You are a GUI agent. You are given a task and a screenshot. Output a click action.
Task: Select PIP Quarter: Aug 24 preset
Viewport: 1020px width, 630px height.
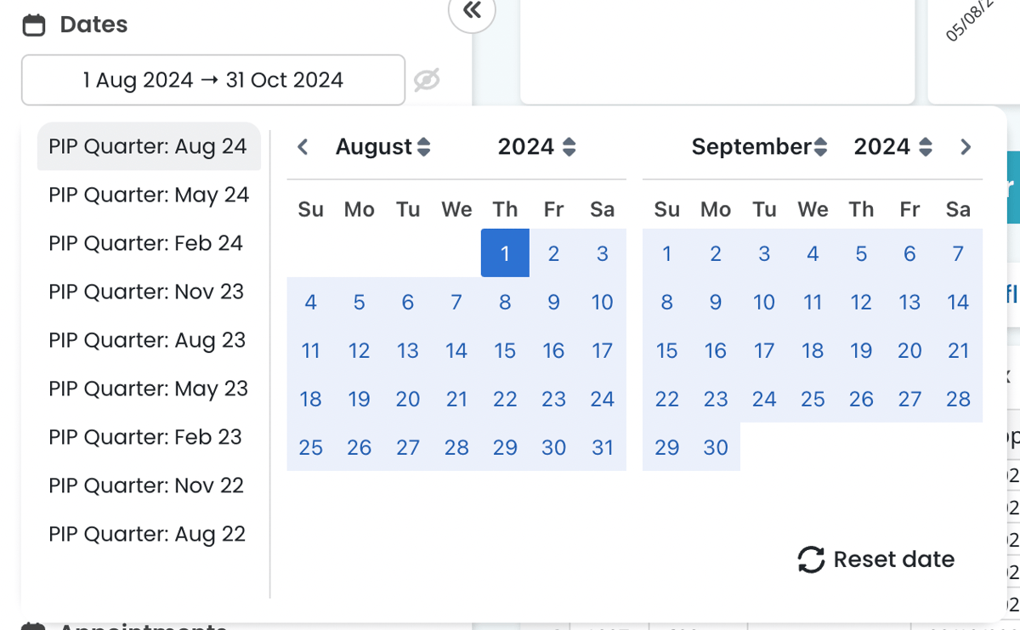pos(148,146)
